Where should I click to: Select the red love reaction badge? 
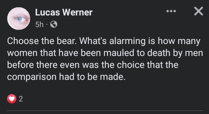pyautogui.click(x=12, y=99)
